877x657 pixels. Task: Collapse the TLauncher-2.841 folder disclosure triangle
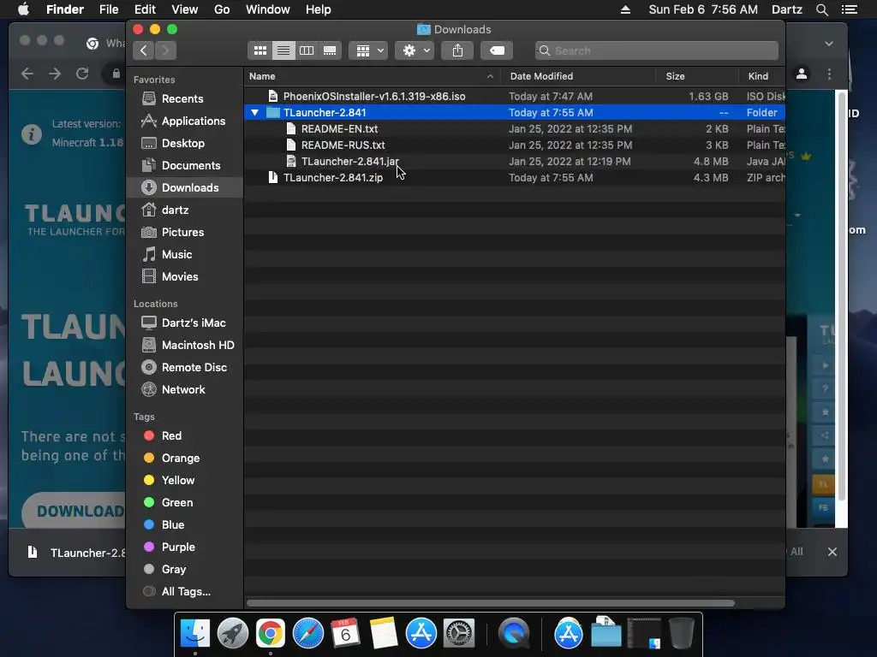[254, 113]
